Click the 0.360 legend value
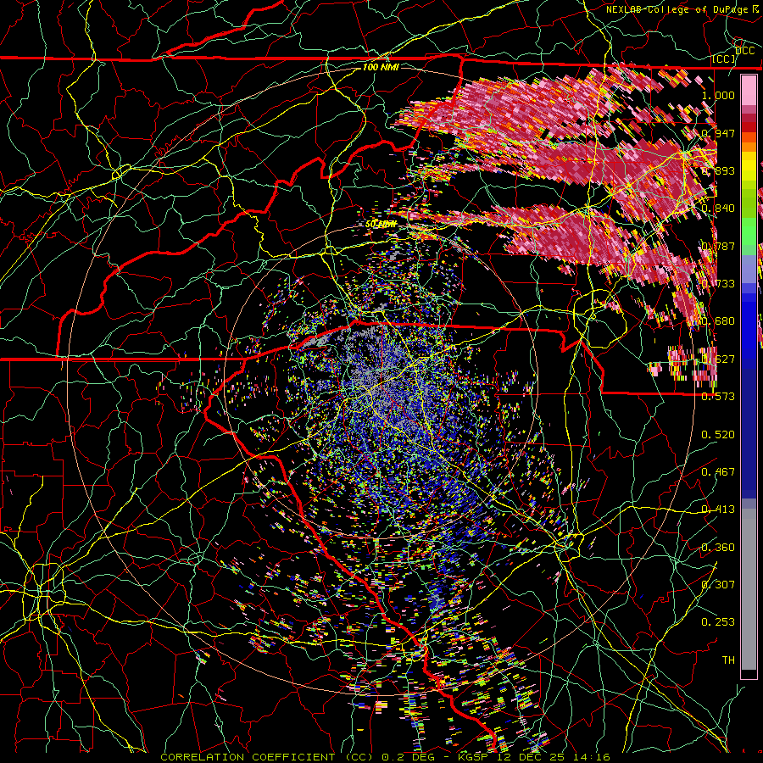Viewport: 763px width, 763px height. [x=718, y=547]
